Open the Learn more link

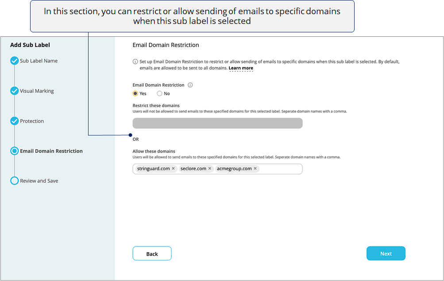click(x=241, y=68)
